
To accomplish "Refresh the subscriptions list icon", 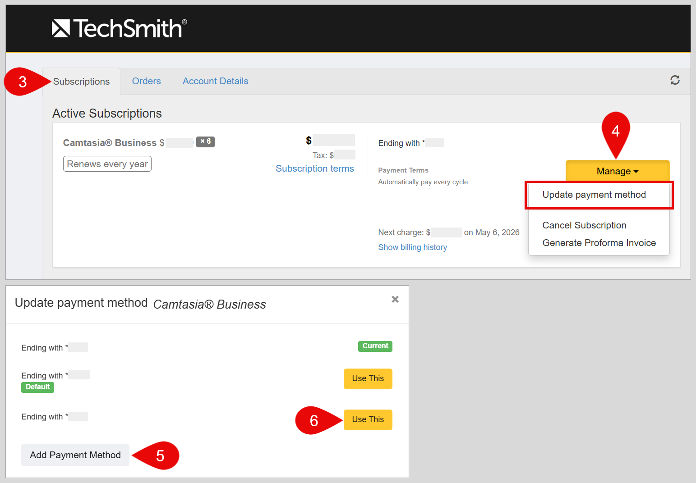I will point(675,80).
